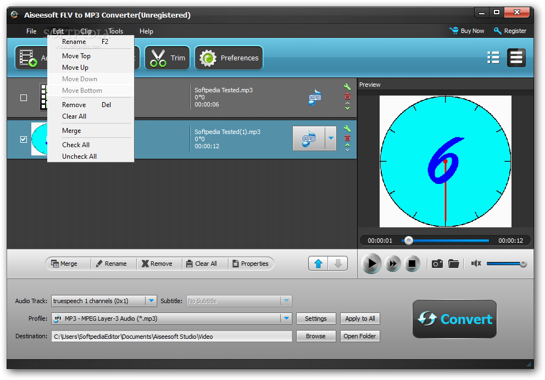Screen dimensions: 545x380
Task: Choose Rename from the Edit menu
Action: 91,42
